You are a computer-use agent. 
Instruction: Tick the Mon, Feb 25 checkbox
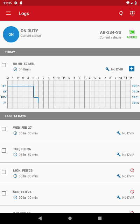pos(4,172)
